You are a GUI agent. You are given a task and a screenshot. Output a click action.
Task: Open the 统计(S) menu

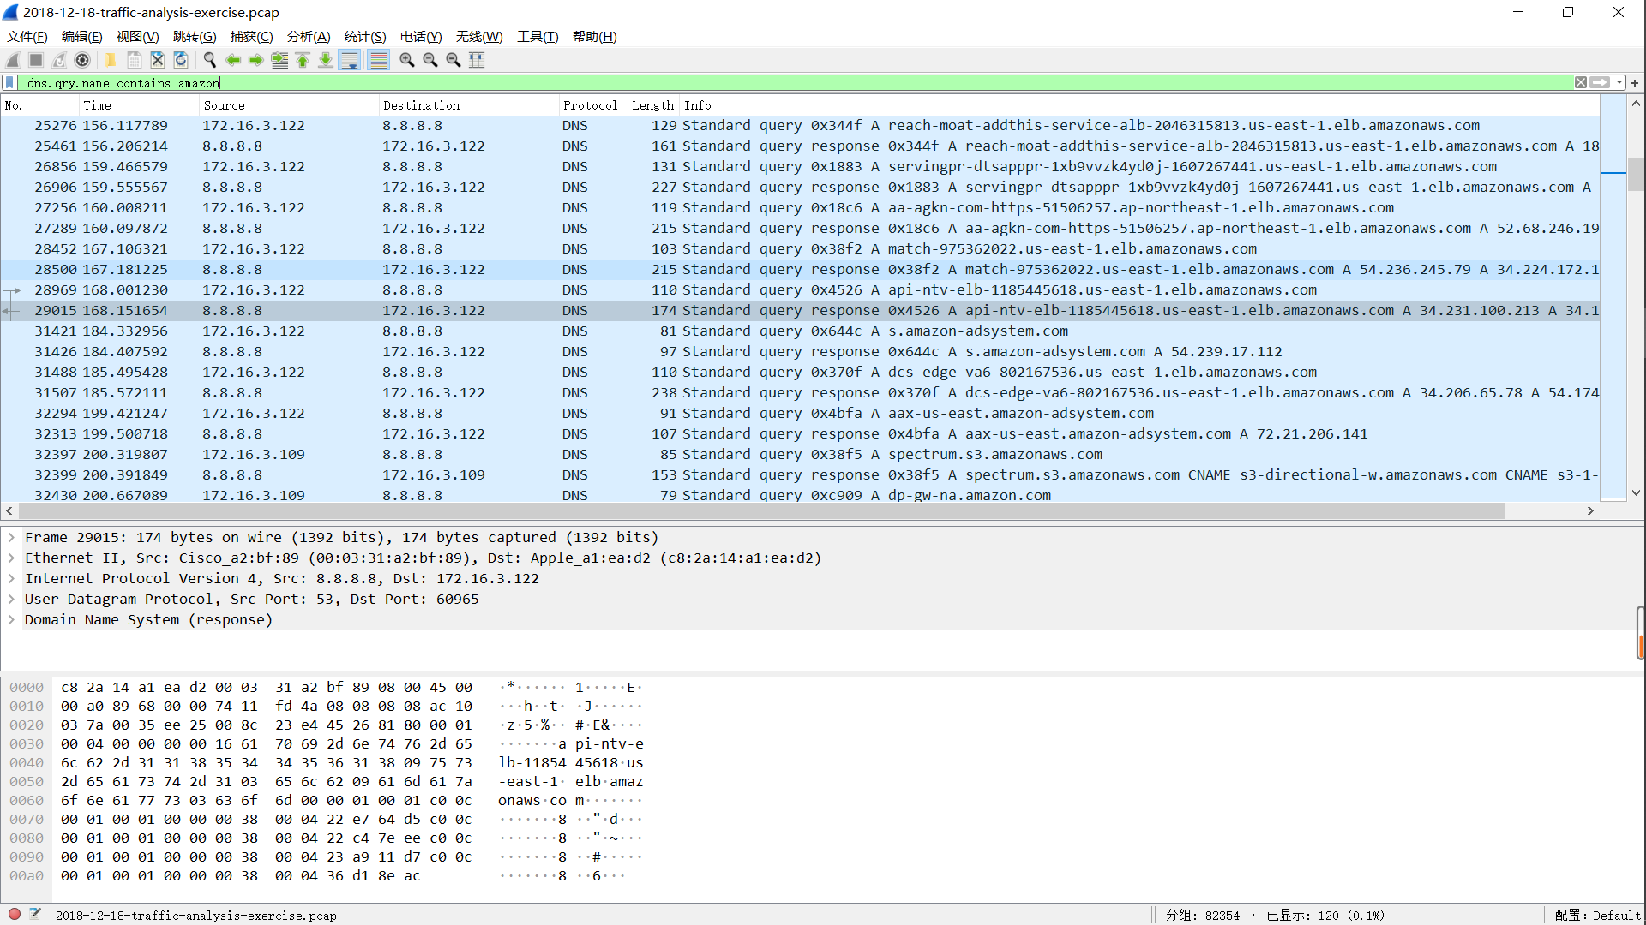365,37
